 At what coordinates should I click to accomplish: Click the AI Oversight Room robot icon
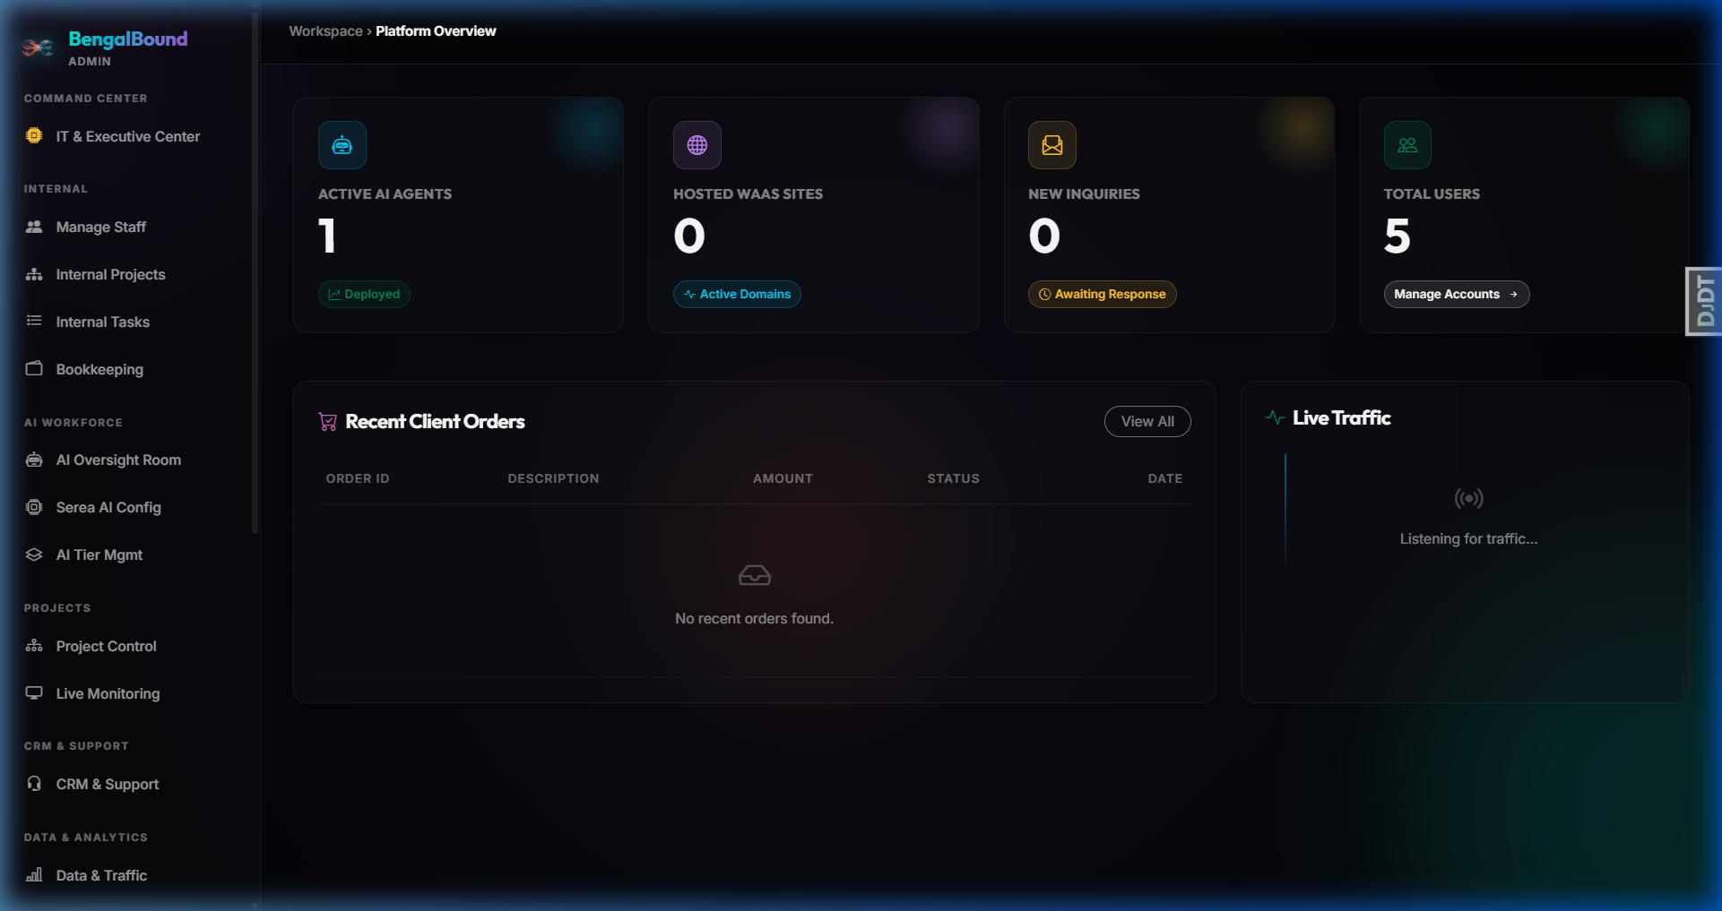(34, 460)
